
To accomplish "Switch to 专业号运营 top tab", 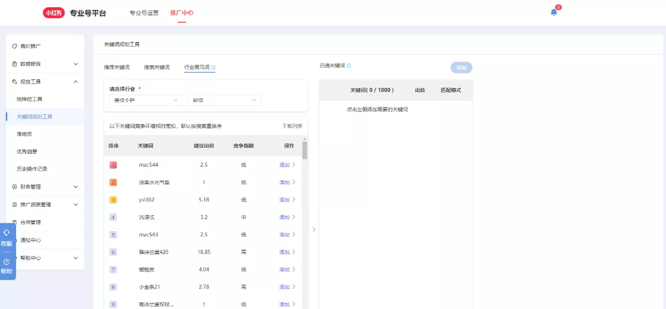I will [144, 13].
